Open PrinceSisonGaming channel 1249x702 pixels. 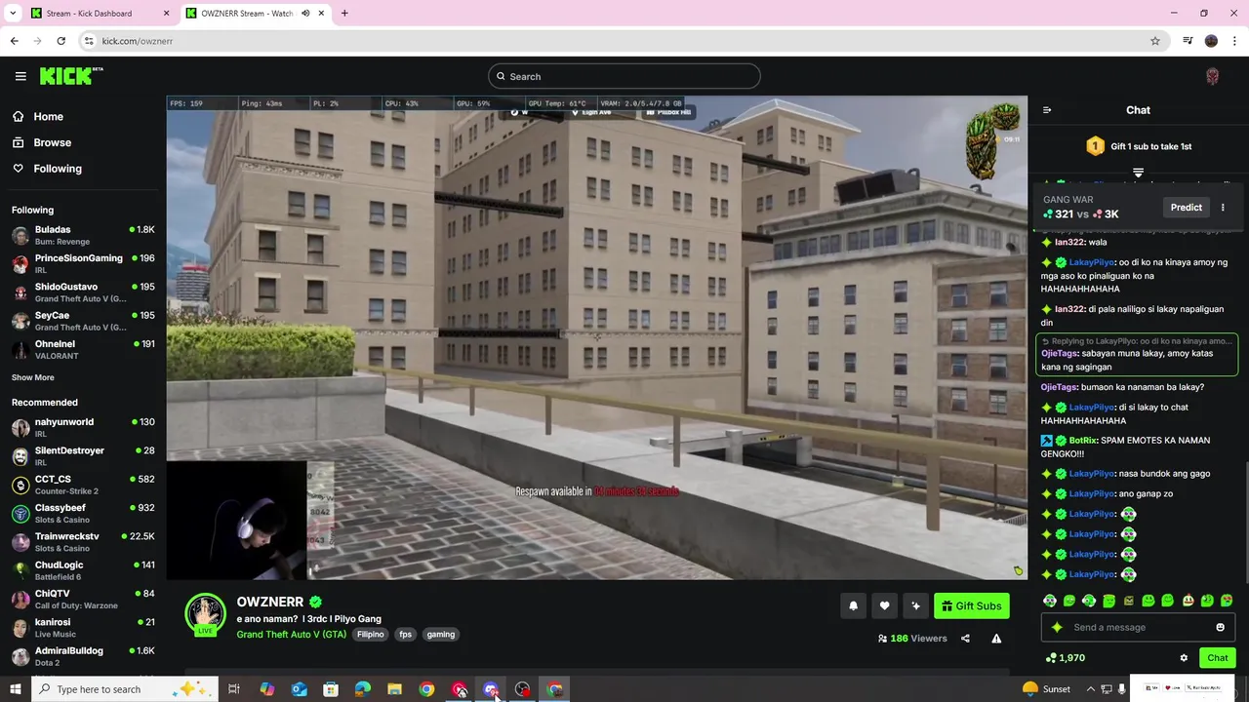click(x=83, y=263)
